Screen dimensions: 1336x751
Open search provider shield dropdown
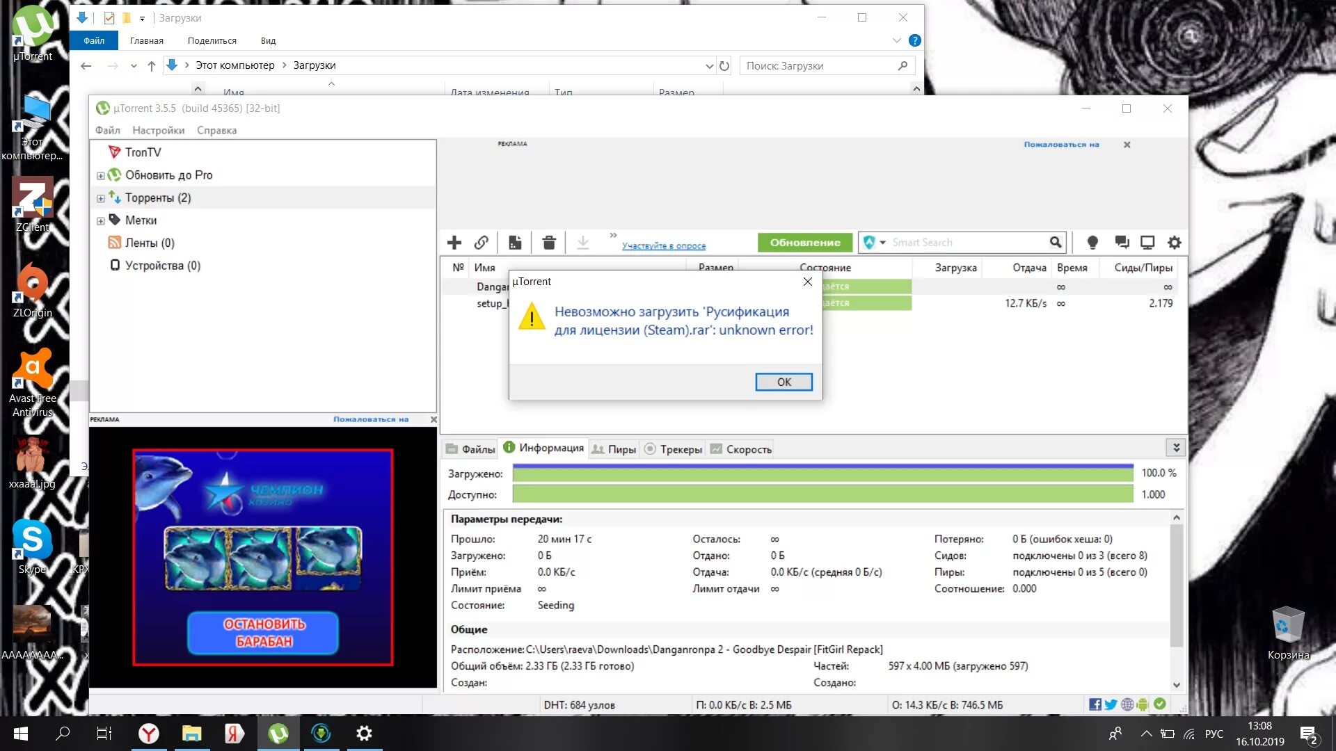pyautogui.click(x=874, y=242)
